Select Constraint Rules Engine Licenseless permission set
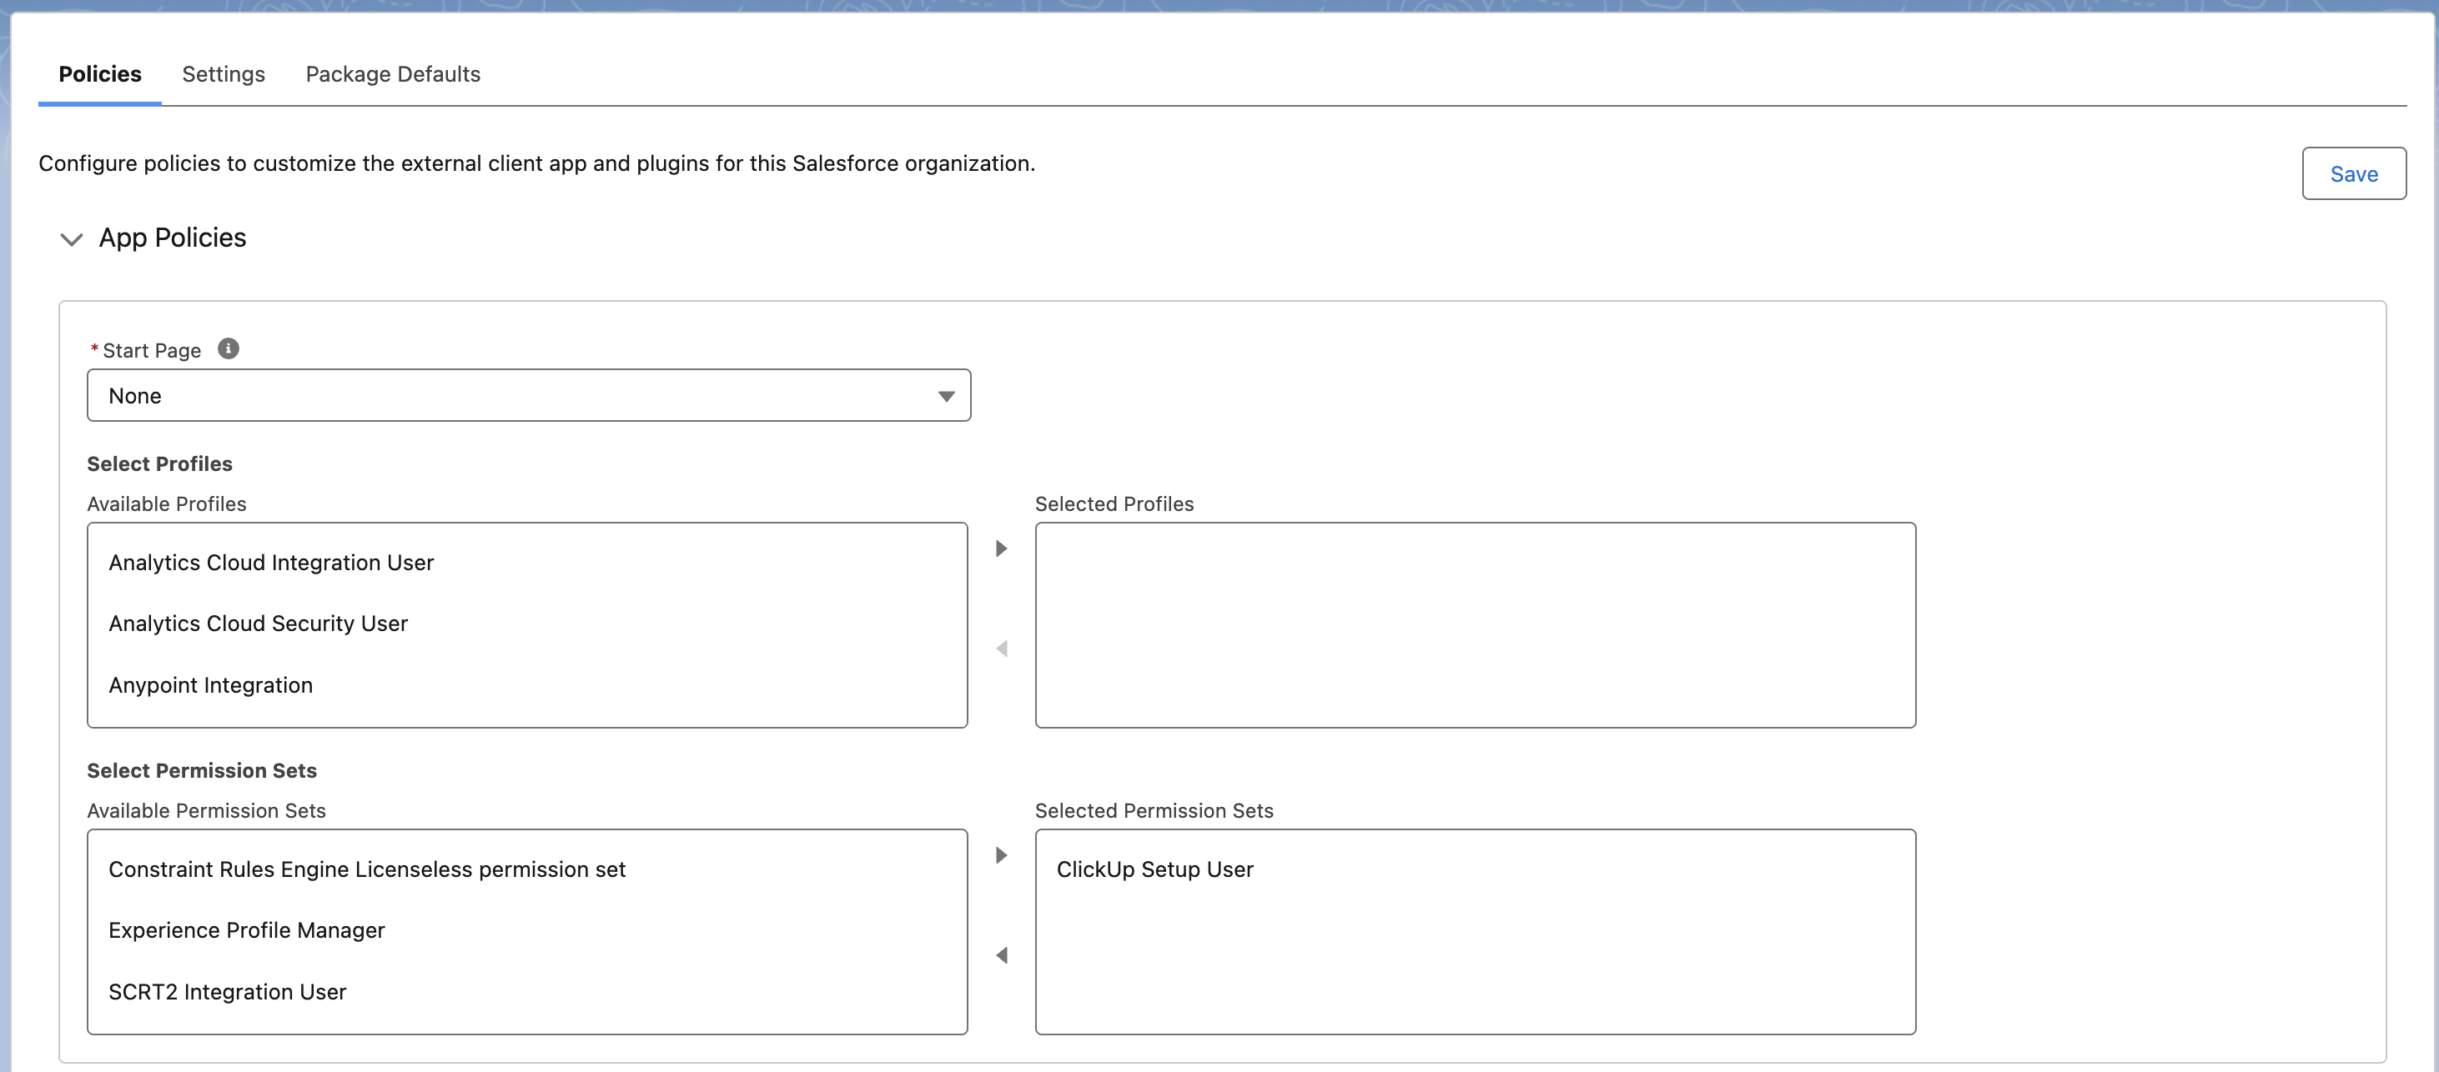The width and height of the screenshot is (2439, 1072). [x=526, y=869]
